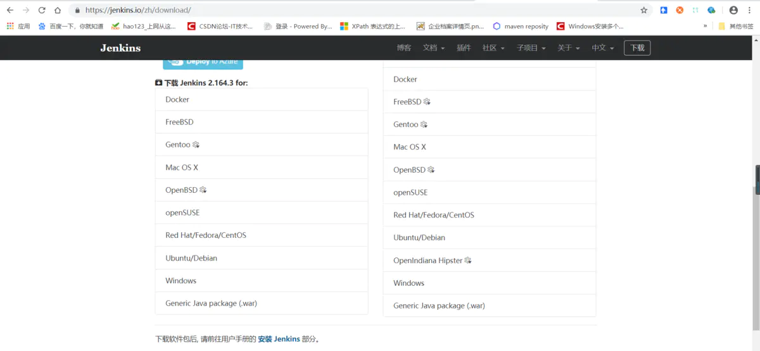This screenshot has height=351, width=760.
Task: Click the blue extension icon in toolbar
Action: click(x=664, y=10)
